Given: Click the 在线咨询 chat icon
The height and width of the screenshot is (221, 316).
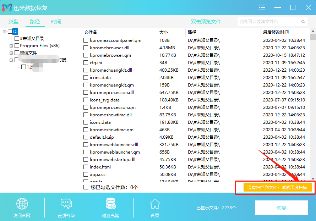Looking at the screenshot, I should [x=66, y=204].
